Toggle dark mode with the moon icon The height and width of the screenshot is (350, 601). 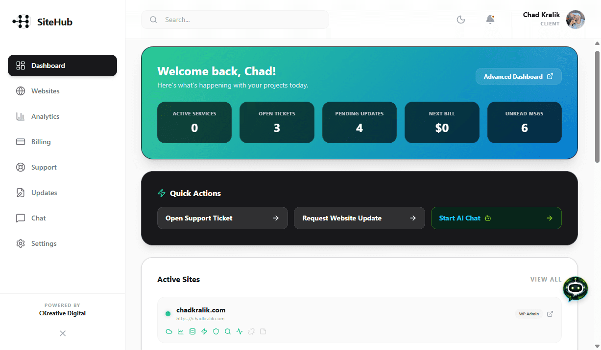coord(460,20)
